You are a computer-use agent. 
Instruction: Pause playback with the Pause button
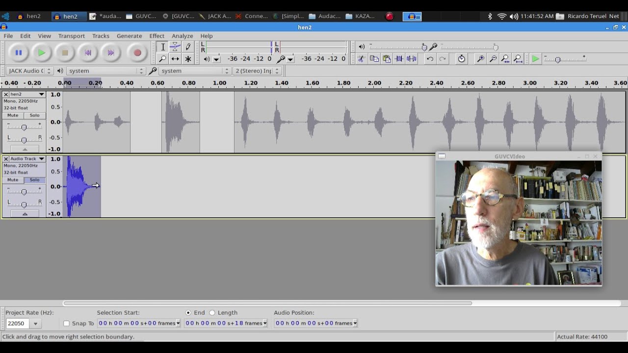(18, 52)
